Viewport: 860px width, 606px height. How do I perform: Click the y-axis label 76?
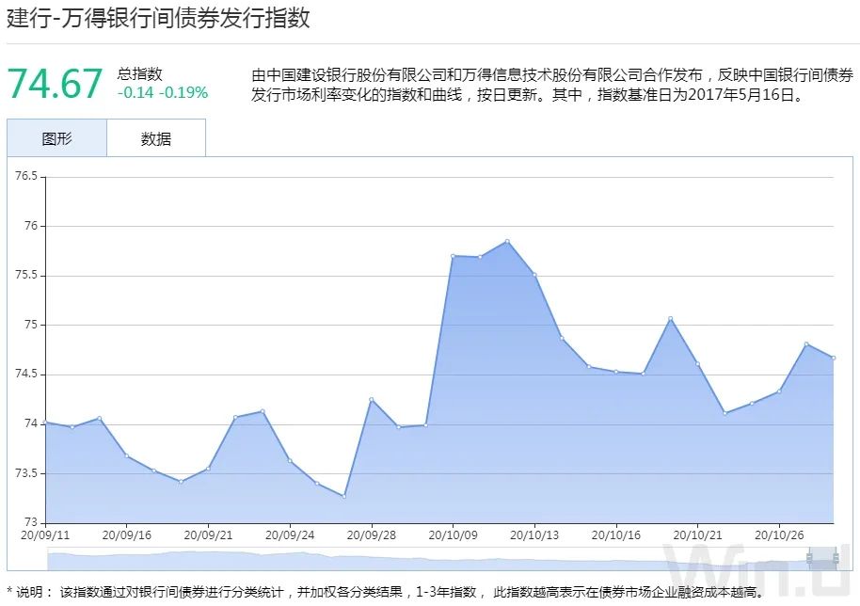(31, 226)
